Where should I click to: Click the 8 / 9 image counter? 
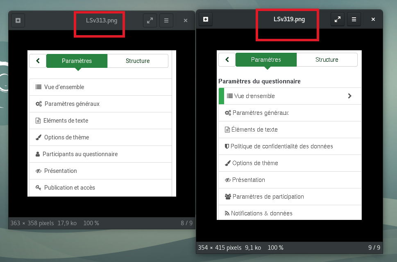point(186,223)
